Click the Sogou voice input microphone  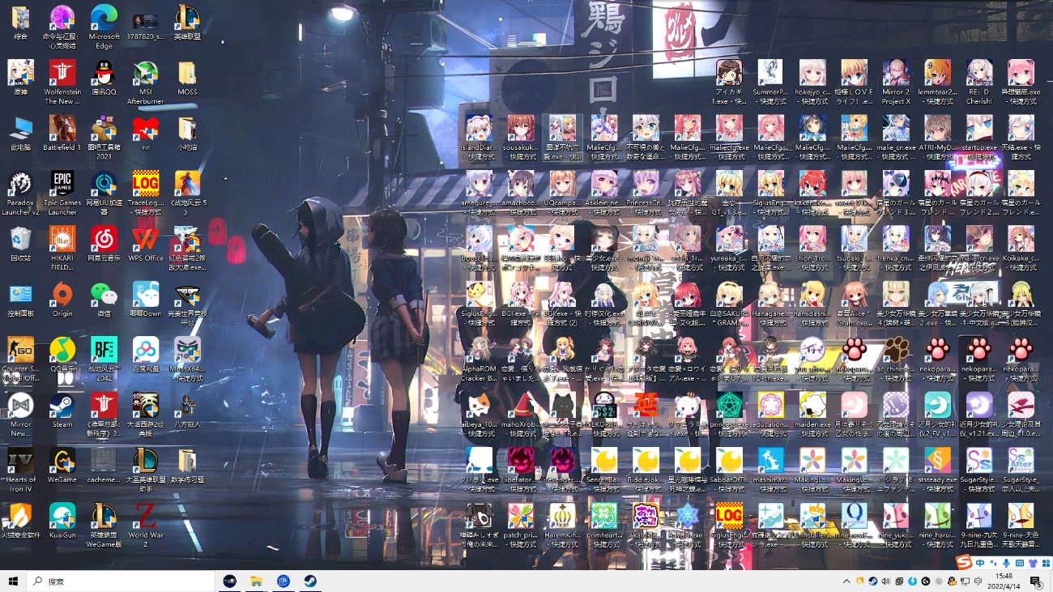[1006, 563]
